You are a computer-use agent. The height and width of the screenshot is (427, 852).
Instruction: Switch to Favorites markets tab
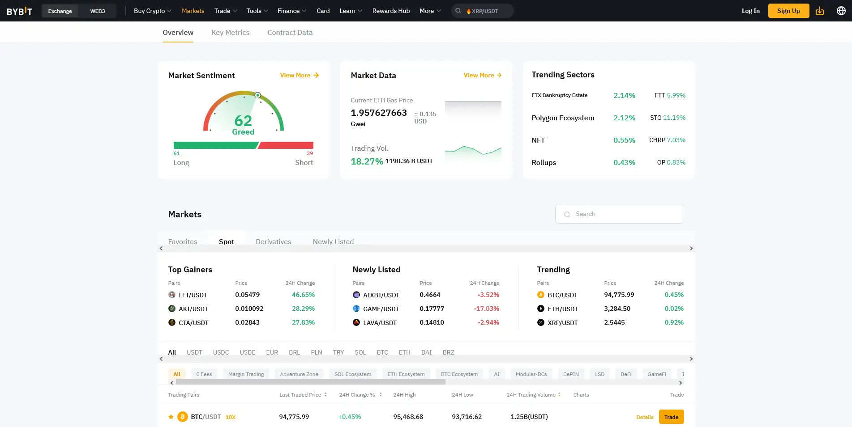183,241
